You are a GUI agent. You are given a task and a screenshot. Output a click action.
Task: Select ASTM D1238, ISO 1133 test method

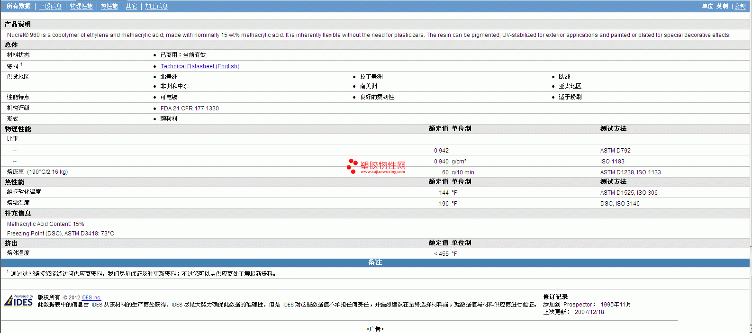coord(630,172)
